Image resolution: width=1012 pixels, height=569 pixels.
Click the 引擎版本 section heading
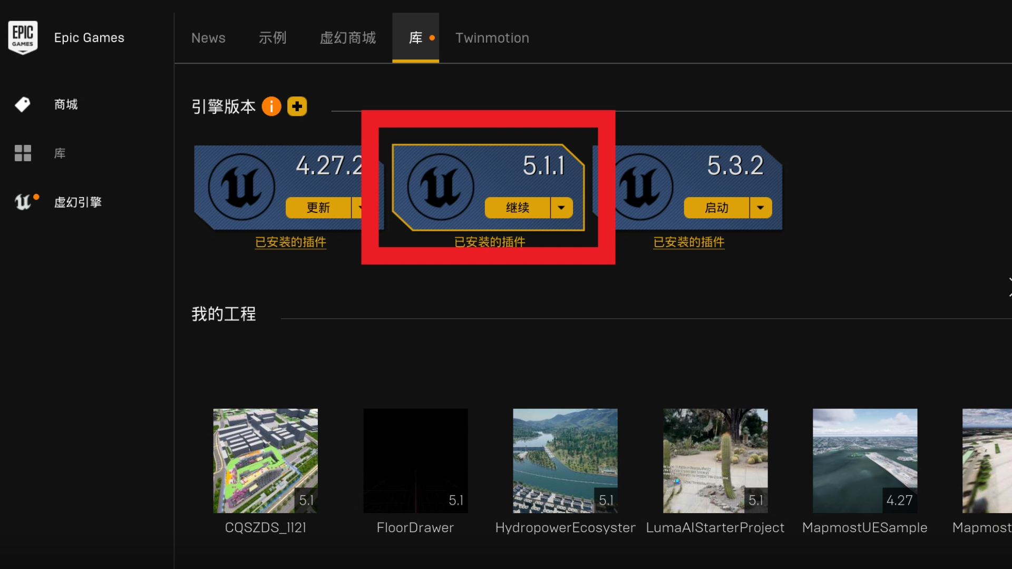click(x=223, y=106)
